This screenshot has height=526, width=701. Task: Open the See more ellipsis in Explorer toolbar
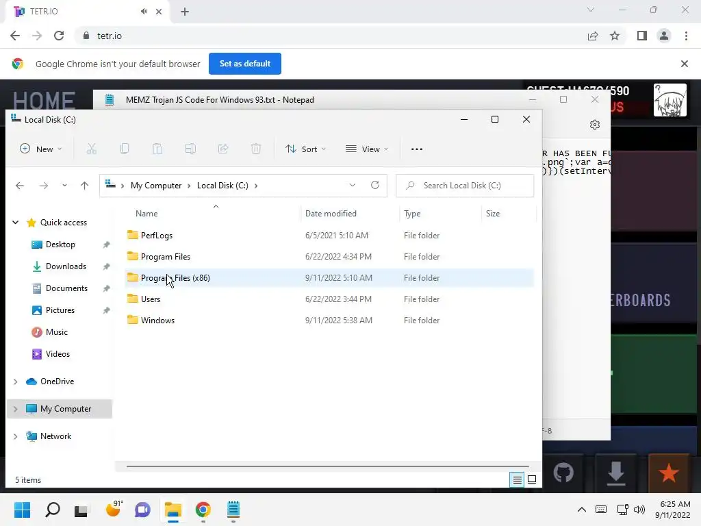[417, 149]
